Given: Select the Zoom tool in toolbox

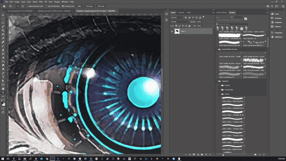Looking at the screenshot, I should (3, 93).
